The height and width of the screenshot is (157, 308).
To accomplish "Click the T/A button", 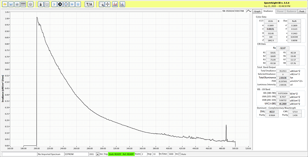I will (89, 4).
